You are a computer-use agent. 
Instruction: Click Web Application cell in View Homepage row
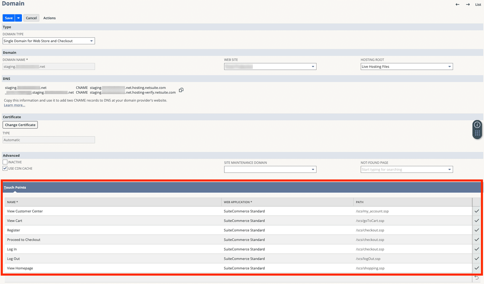(x=287, y=268)
